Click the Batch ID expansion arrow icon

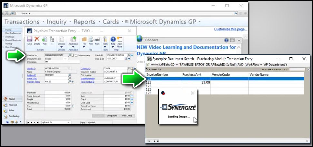click(x=132, y=55)
